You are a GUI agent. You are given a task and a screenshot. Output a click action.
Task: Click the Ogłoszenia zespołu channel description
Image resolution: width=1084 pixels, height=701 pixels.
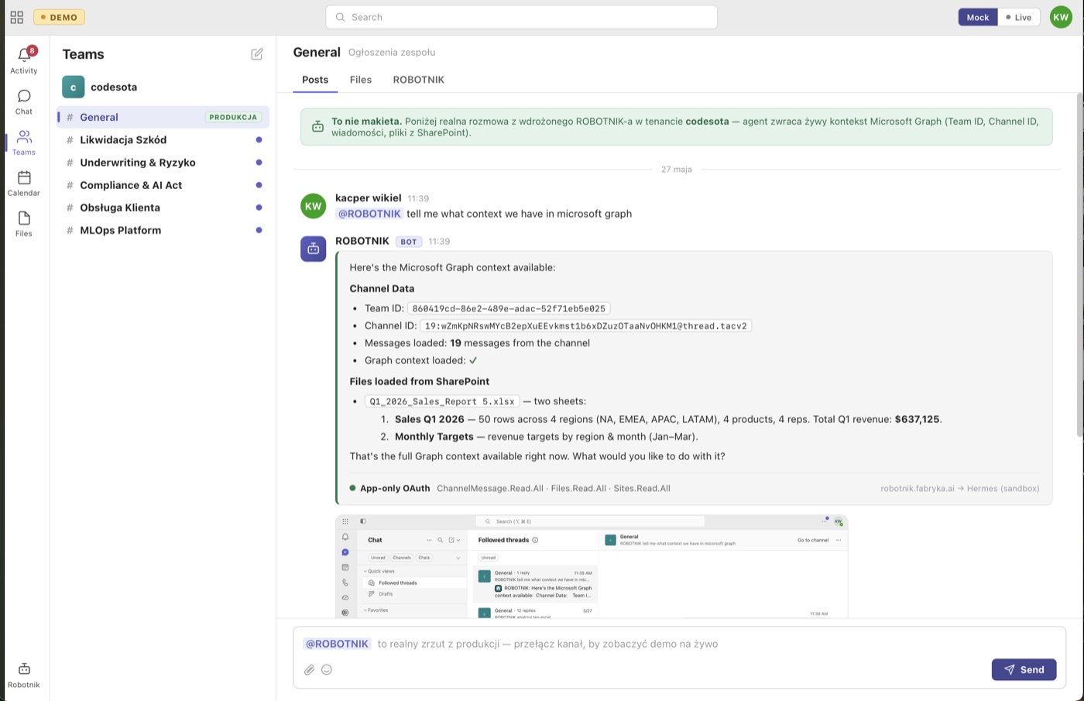pos(392,53)
